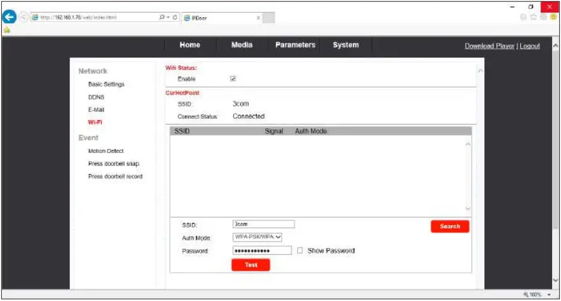This screenshot has height=301, width=561.
Task: Open the favorites star icon
Action: (x=534, y=17)
